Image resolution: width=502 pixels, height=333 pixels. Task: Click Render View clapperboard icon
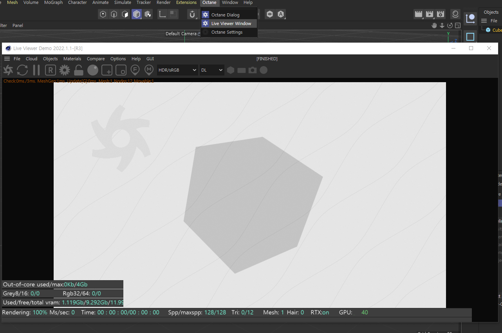pyautogui.click(x=419, y=14)
